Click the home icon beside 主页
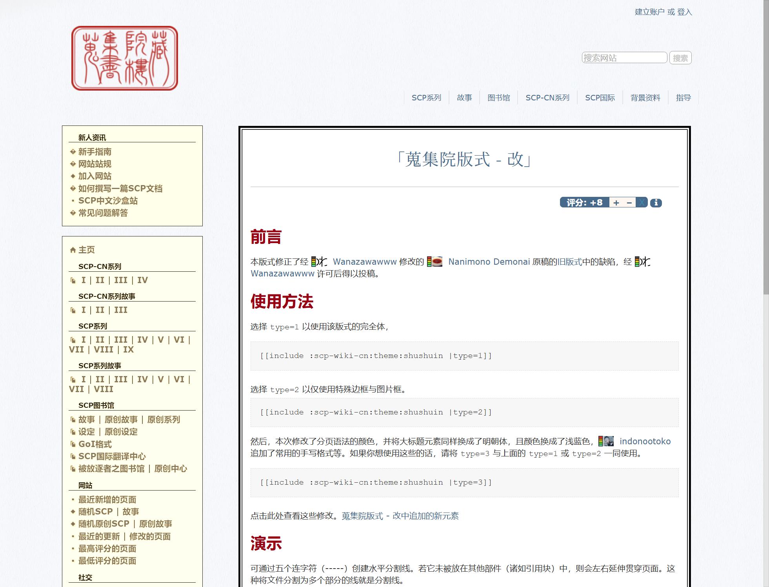This screenshot has height=587, width=769. tap(73, 250)
